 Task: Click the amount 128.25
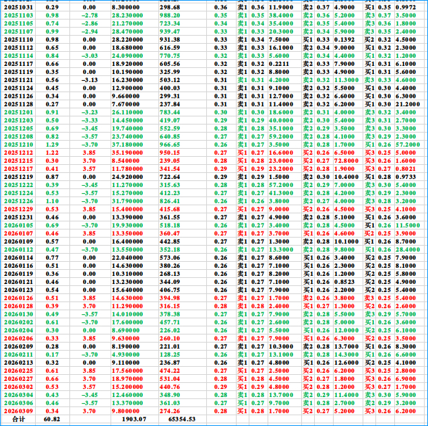point(170,355)
